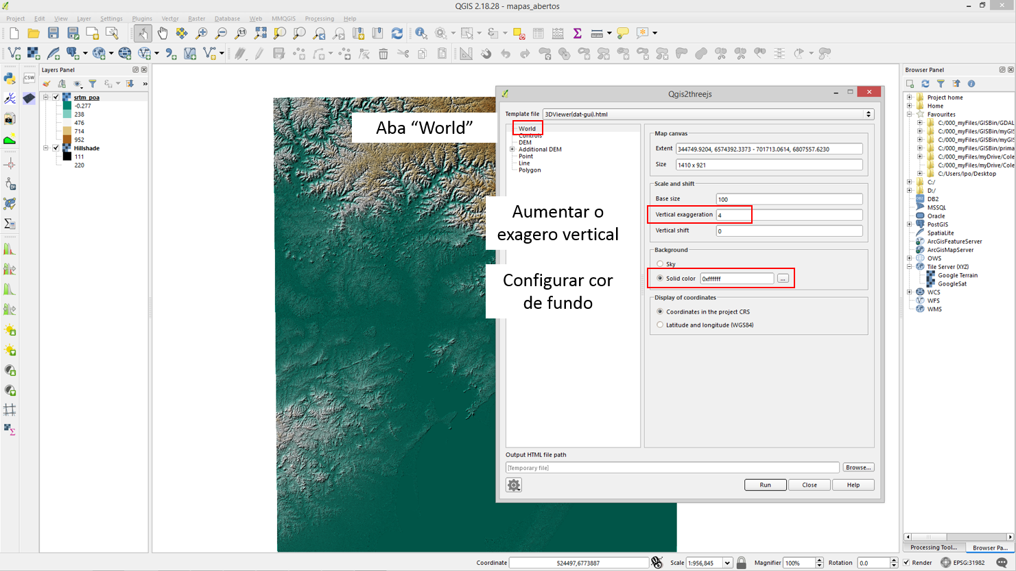Activate the Identify Features tool

click(x=421, y=33)
